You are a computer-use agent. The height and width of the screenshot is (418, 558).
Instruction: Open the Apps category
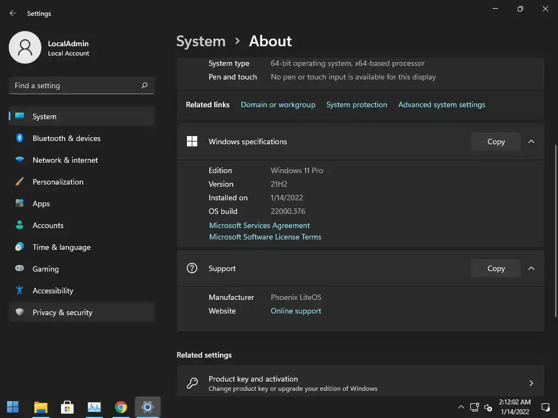[x=82, y=204]
